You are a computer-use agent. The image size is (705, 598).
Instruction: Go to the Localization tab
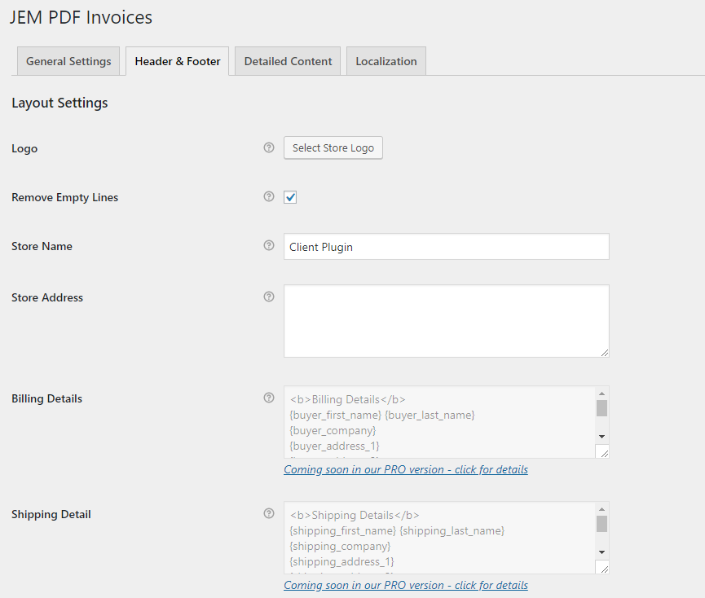(386, 61)
